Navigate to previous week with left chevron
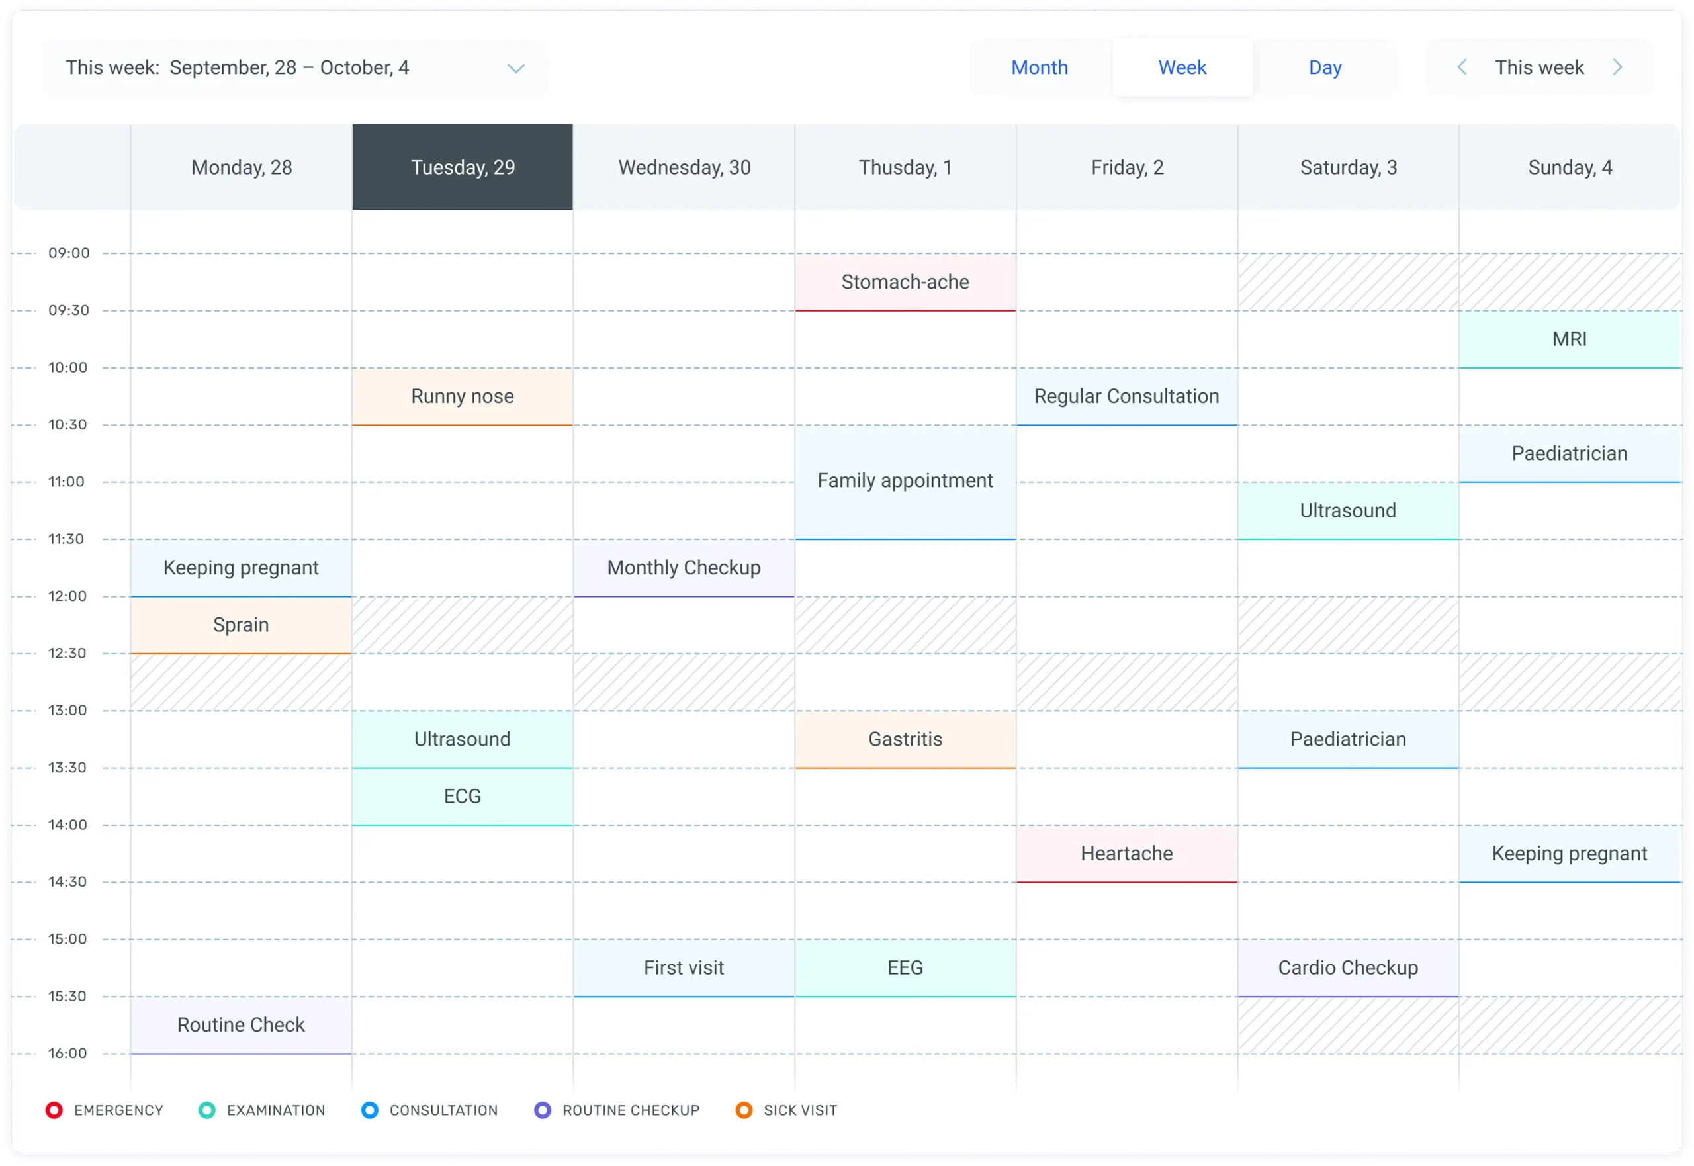The image size is (1694, 1166). click(1462, 67)
